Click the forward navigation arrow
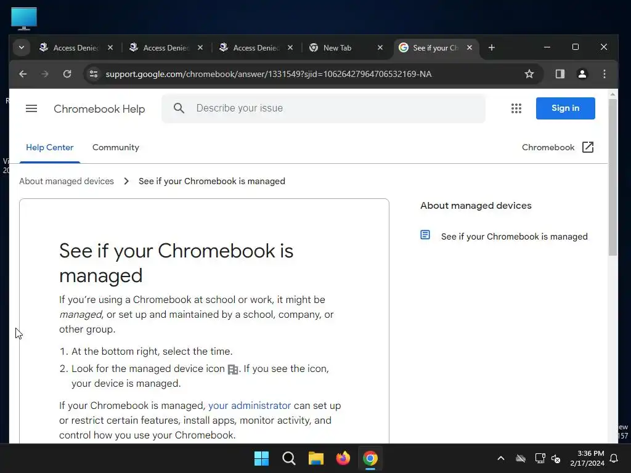This screenshot has height=473, width=631. (x=44, y=74)
